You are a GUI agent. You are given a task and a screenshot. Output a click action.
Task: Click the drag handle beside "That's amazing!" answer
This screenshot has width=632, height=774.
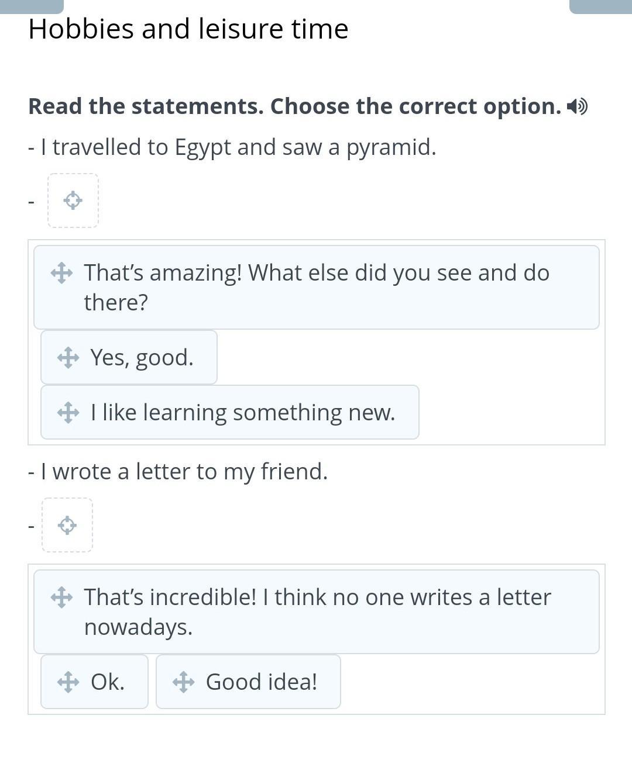point(61,273)
